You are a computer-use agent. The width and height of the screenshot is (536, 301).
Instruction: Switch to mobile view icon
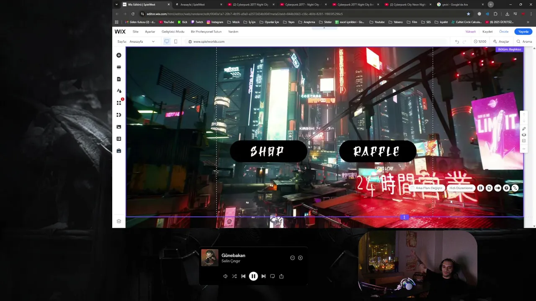pyautogui.click(x=175, y=41)
